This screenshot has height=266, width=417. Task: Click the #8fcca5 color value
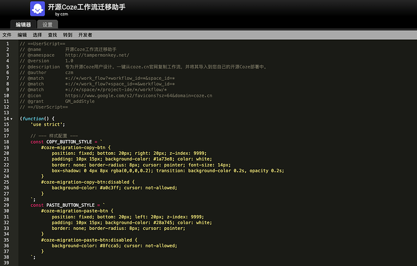pos(109,246)
